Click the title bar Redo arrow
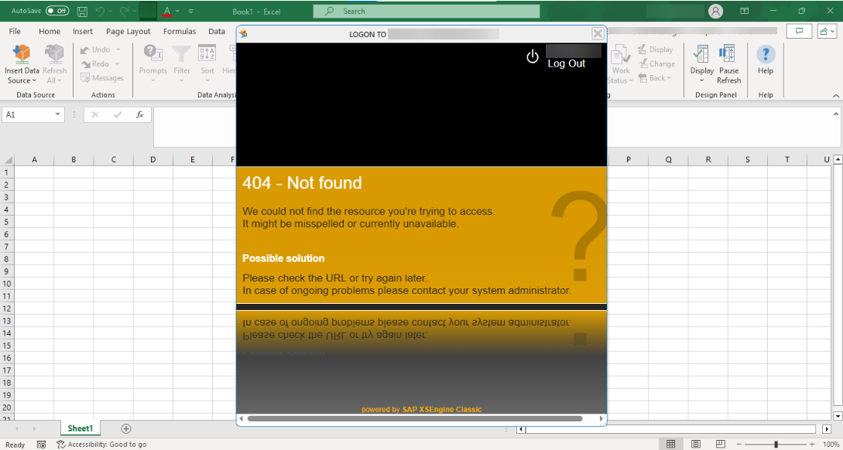 coord(122,11)
